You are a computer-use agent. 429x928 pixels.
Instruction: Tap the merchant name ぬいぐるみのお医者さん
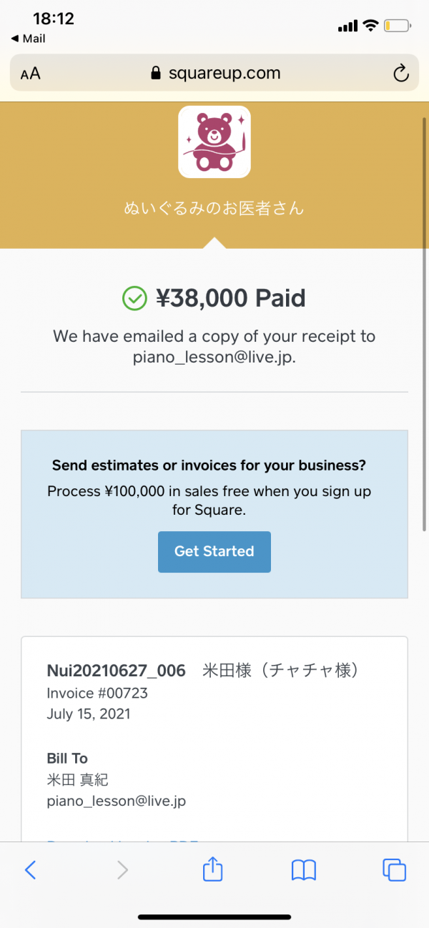[x=214, y=209]
